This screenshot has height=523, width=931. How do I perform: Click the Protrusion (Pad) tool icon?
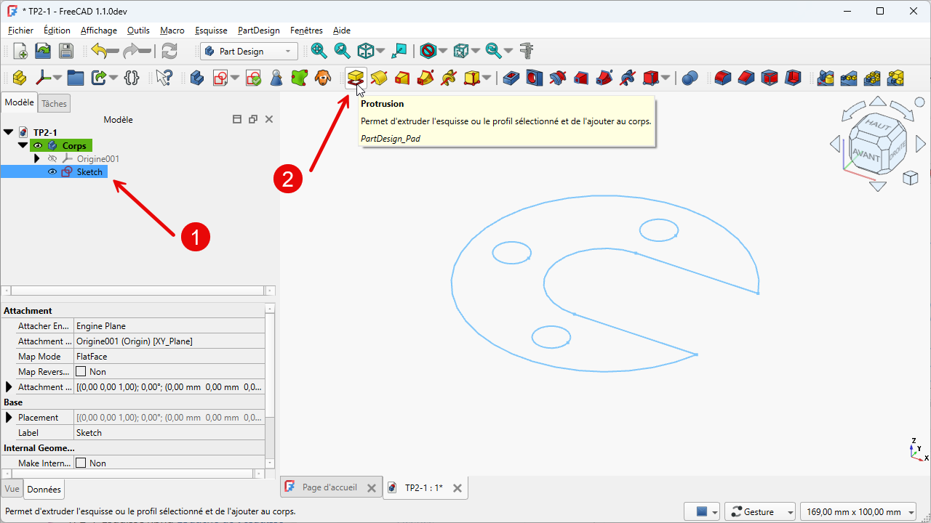pyautogui.click(x=355, y=77)
